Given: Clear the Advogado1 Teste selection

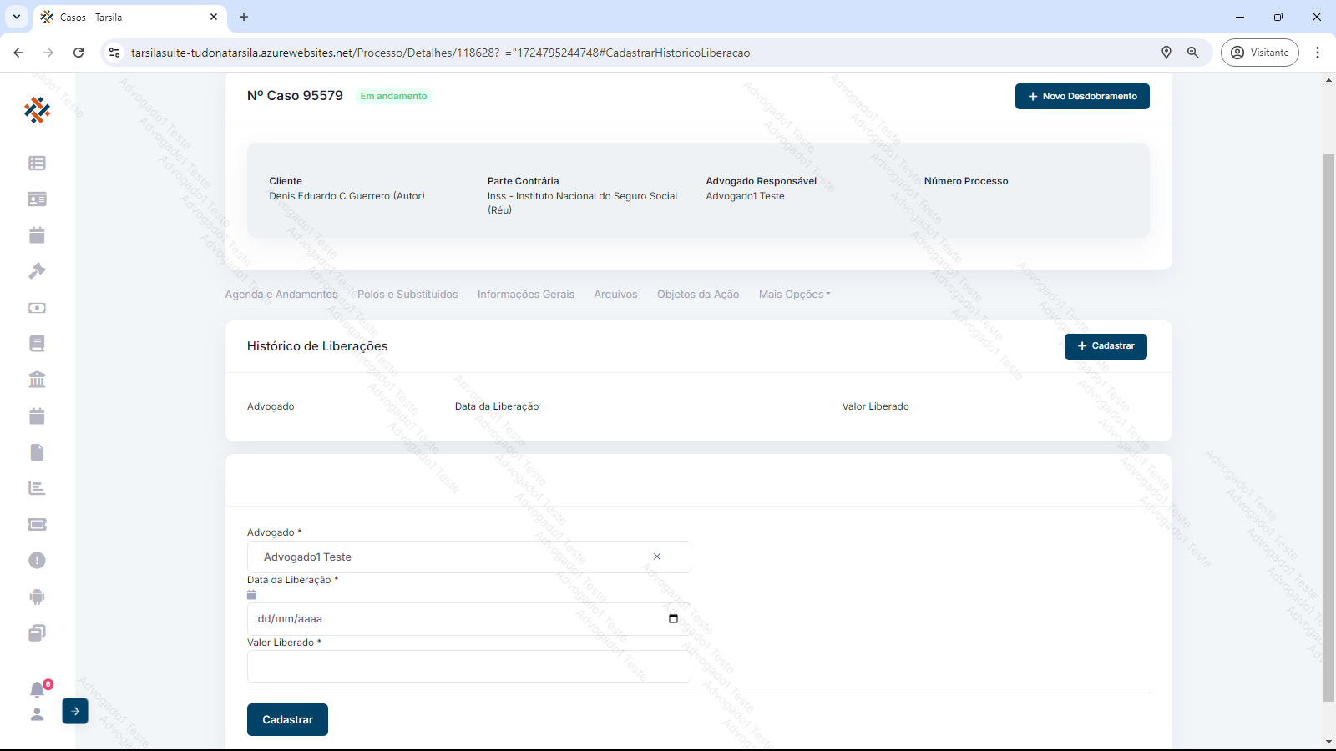Looking at the screenshot, I should [x=657, y=557].
